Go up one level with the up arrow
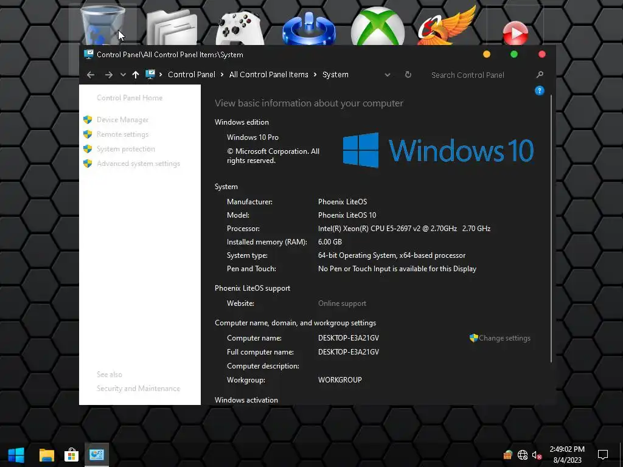This screenshot has width=623, height=467. coord(136,75)
